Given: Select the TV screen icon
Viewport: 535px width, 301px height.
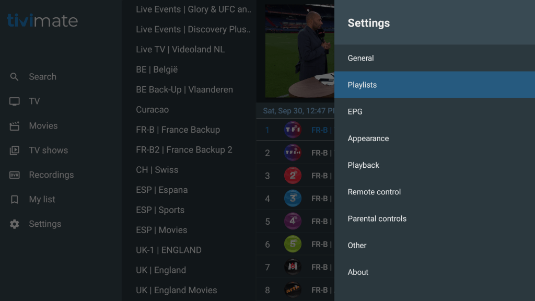Looking at the screenshot, I should 15,101.
